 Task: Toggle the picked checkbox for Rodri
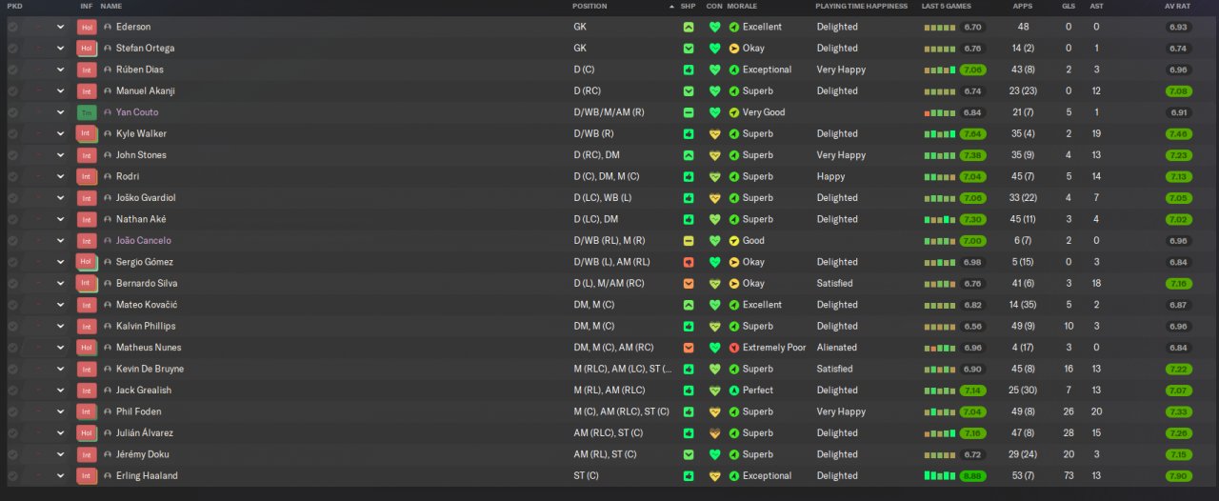(x=12, y=177)
